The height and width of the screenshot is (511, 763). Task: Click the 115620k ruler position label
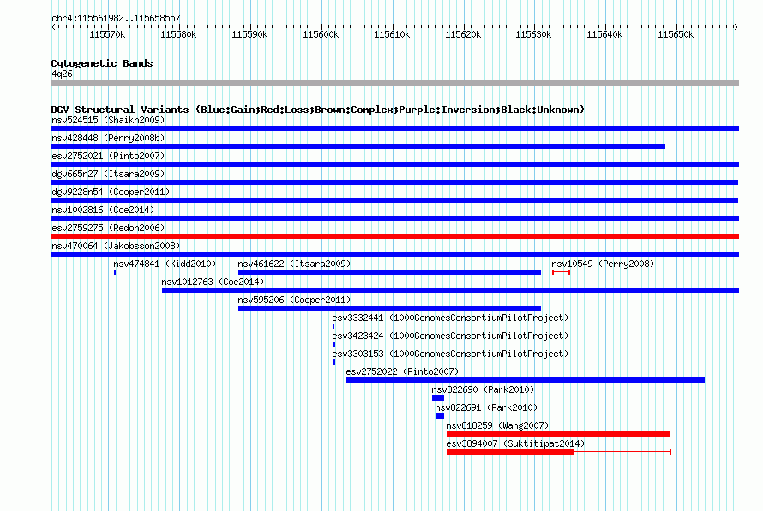(x=463, y=34)
